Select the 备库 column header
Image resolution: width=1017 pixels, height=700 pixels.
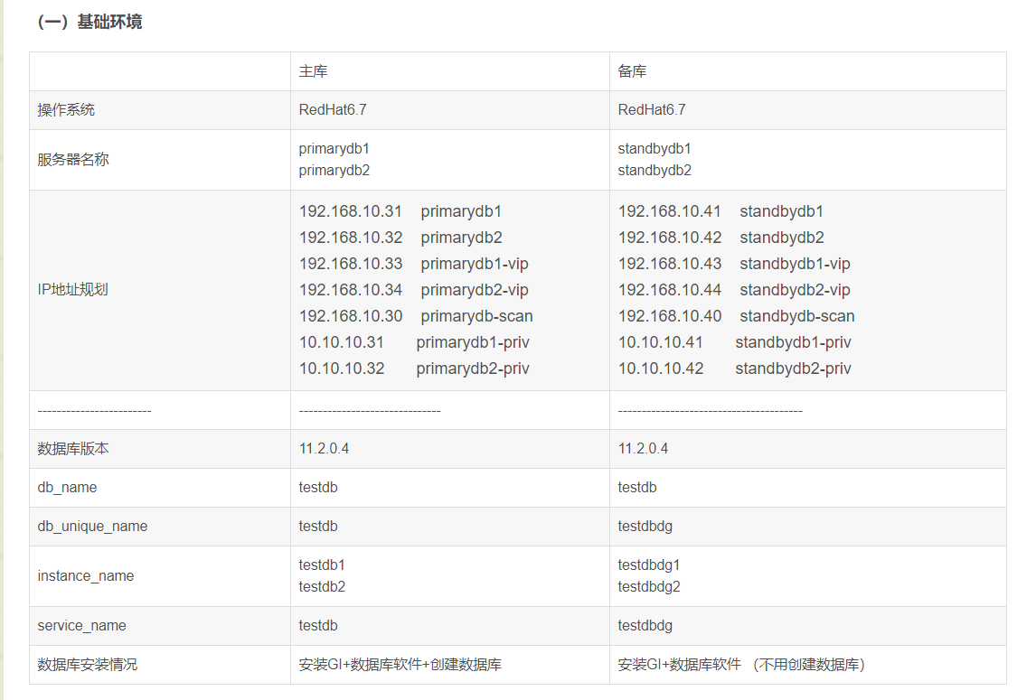pyautogui.click(x=633, y=71)
